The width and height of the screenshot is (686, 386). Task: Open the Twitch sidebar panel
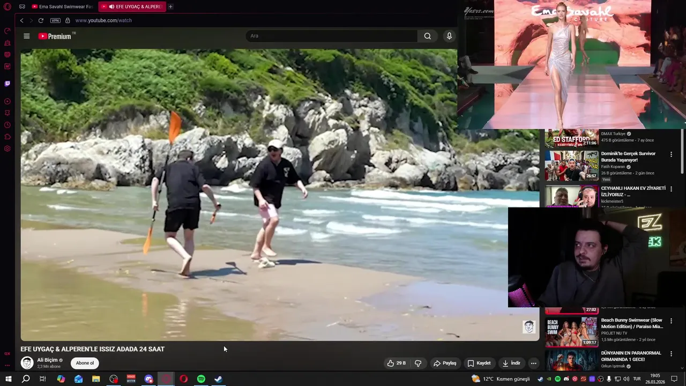pos(8,84)
